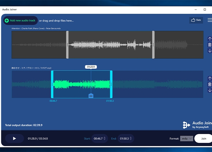Viewport: 212px width, 152px height.
Task: Click the green plus icon
Action: pos(7,20)
